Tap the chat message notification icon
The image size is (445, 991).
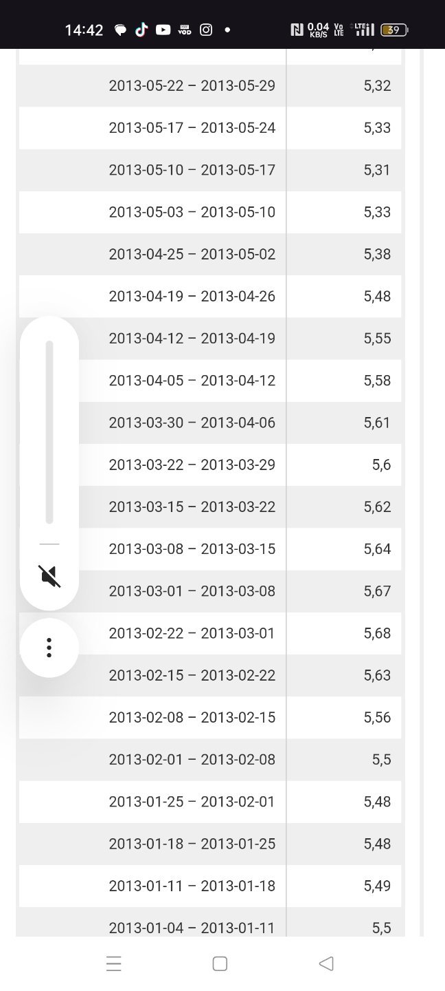pos(121,30)
